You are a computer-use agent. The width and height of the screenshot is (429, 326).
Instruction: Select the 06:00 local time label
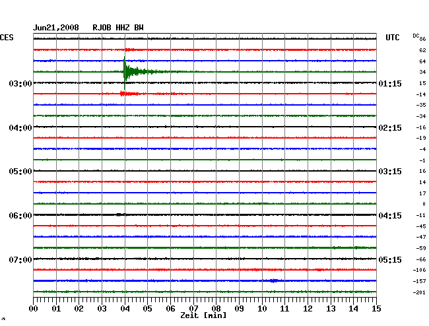coord(20,216)
